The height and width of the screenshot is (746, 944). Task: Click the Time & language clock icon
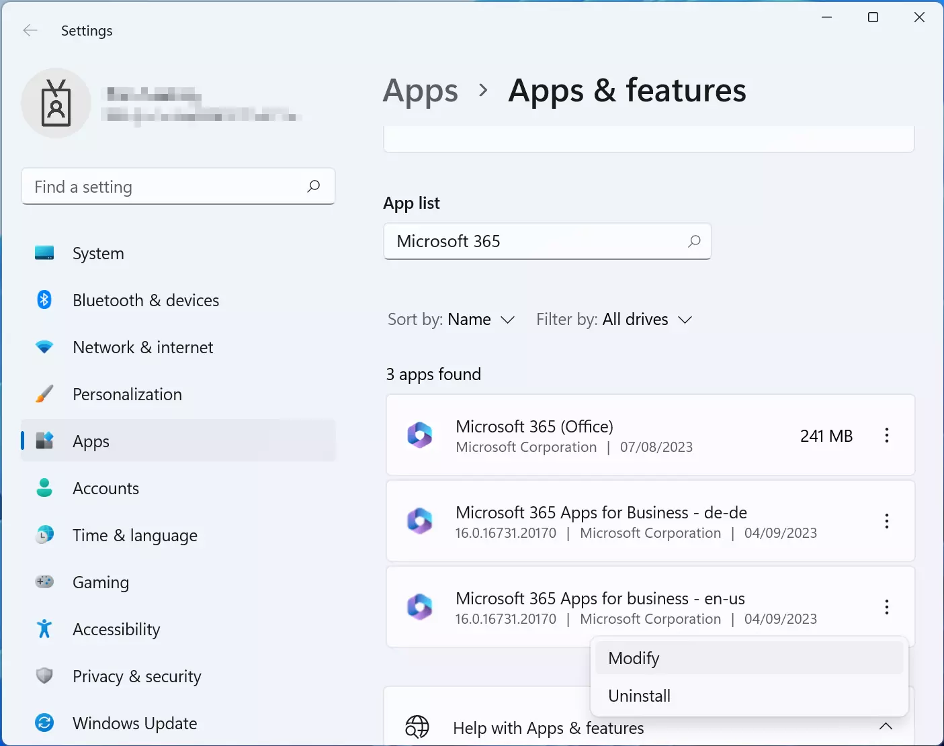point(44,534)
